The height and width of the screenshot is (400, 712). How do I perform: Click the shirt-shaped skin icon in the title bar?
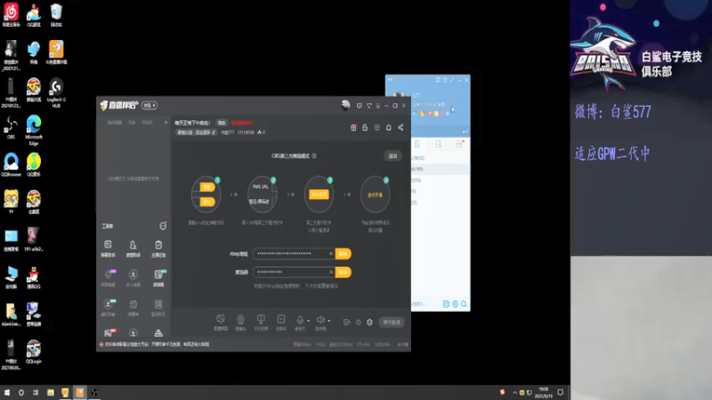pyautogui.click(x=369, y=106)
